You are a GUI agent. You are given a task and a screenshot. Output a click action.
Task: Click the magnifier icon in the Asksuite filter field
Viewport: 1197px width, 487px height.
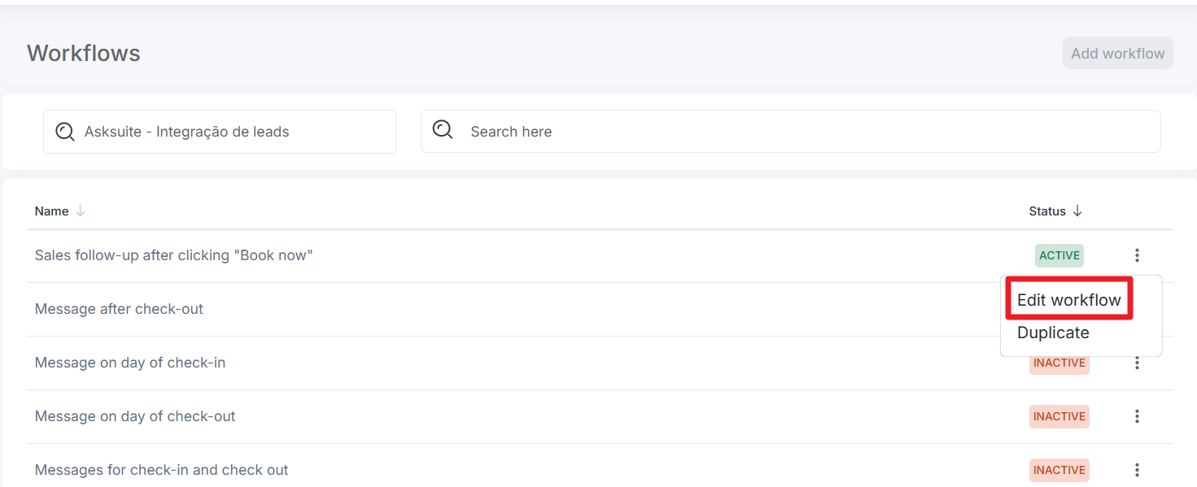(65, 132)
